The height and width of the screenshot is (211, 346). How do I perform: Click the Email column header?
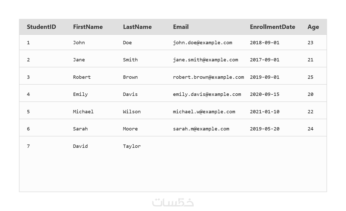[x=181, y=27]
